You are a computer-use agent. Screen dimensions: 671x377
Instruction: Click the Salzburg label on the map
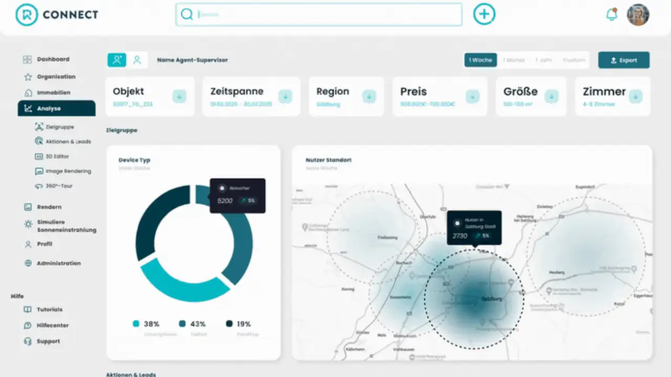(x=492, y=300)
